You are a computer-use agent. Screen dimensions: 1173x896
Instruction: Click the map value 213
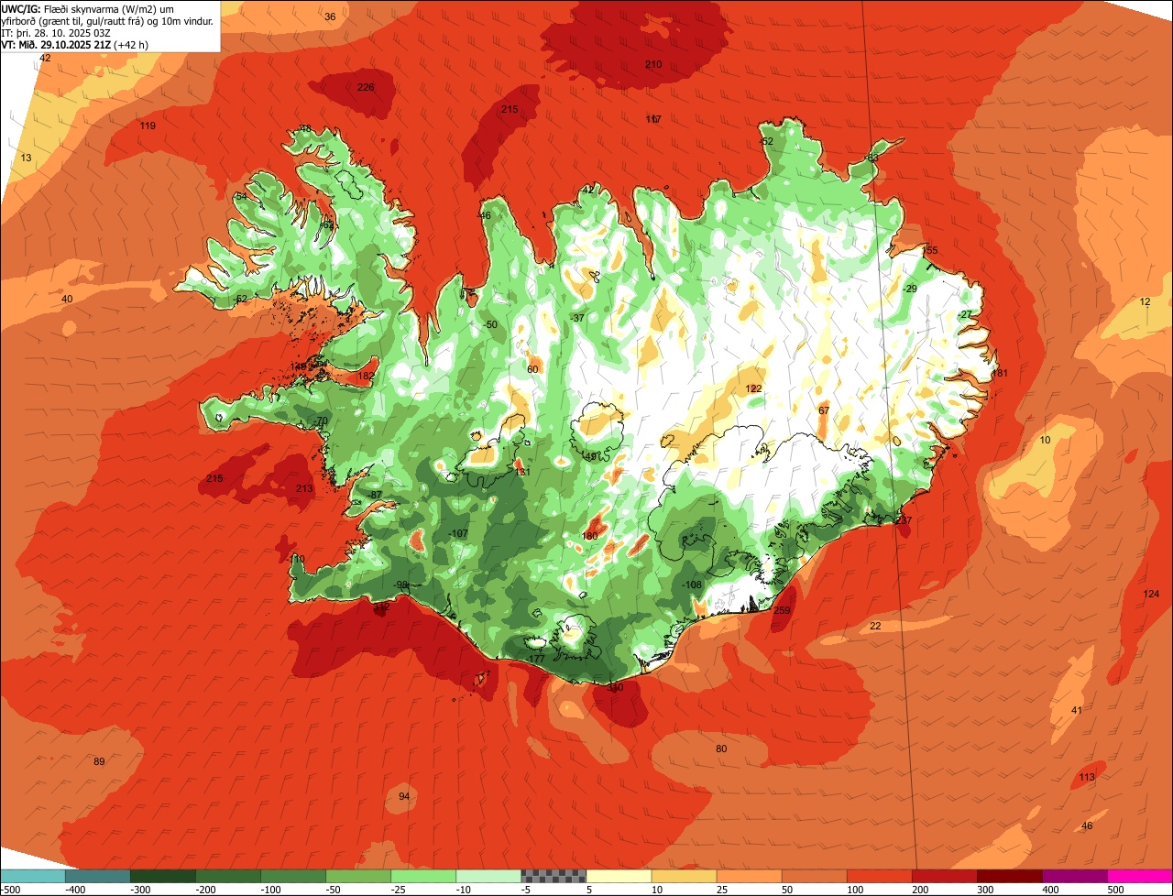304,488
